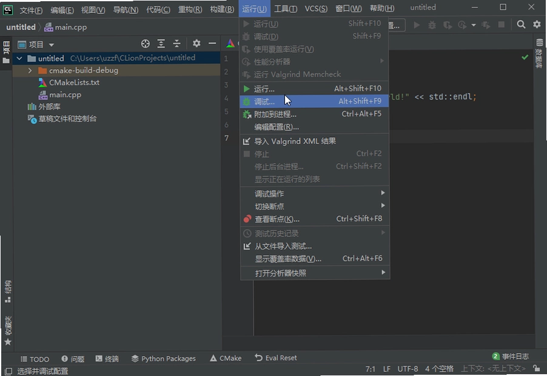Open project panel options gear
This screenshot has height=376, width=547.
click(196, 43)
